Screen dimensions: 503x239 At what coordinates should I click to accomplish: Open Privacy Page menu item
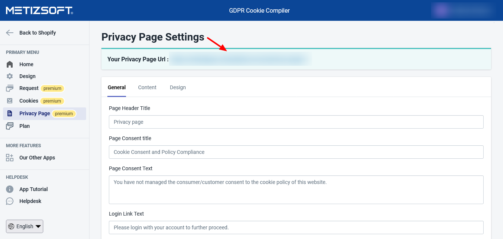pyautogui.click(x=35, y=113)
